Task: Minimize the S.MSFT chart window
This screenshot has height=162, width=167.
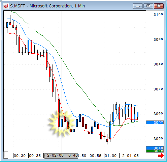Action: tap(138, 6)
